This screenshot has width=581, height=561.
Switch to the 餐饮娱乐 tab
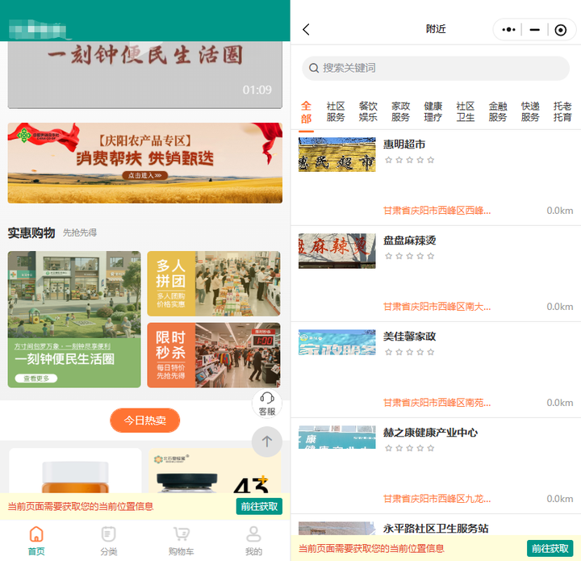[x=368, y=111]
